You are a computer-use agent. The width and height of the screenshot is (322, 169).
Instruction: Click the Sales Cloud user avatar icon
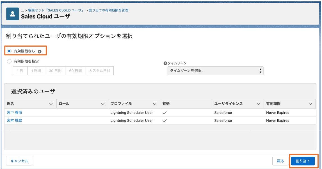coord(13,14)
